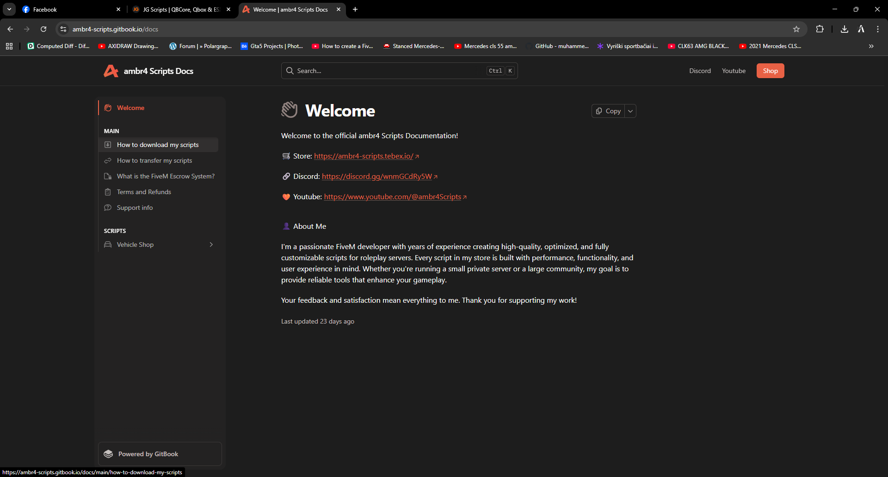Click the GitBook logo icon in footer
This screenshot has height=477, width=888.
click(108, 454)
